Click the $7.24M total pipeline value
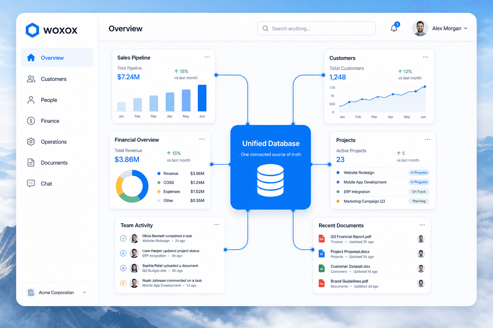Viewport: 493px width, 328px height. pos(128,77)
